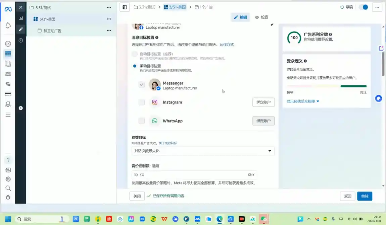The height and width of the screenshot is (225, 386).
Task: Expand the dark rail with arrow button
Action: coord(21,108)
